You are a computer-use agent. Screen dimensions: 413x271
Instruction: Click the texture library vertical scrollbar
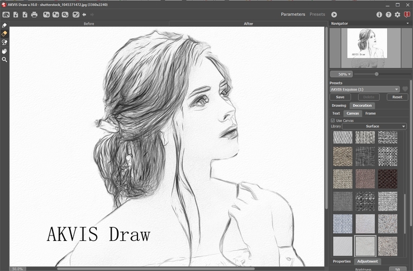point(405,214)
